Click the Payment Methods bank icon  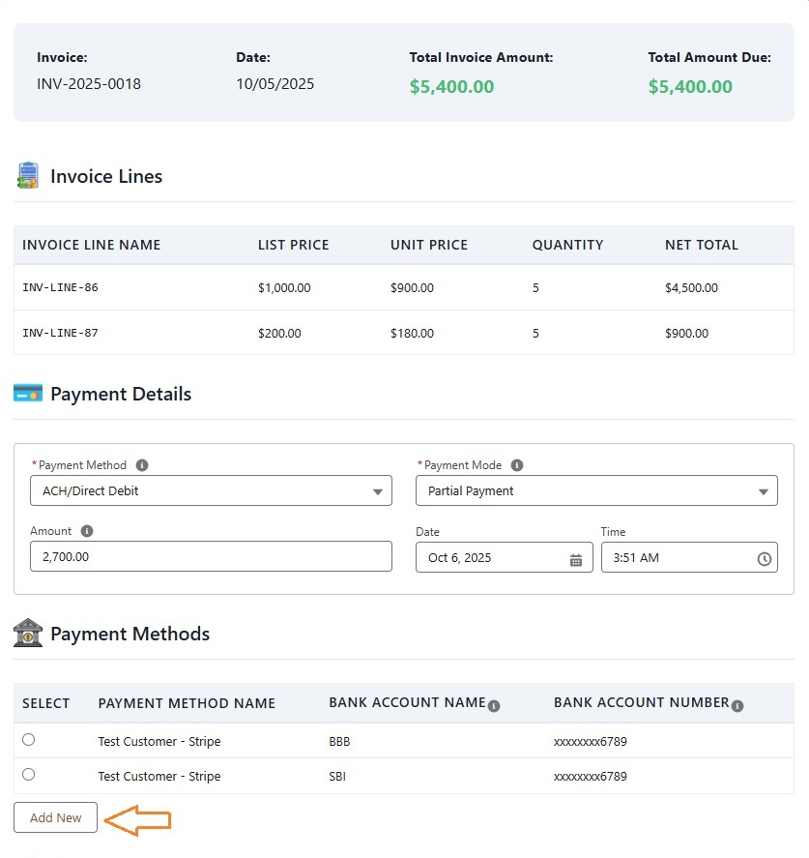pos(28,634)
